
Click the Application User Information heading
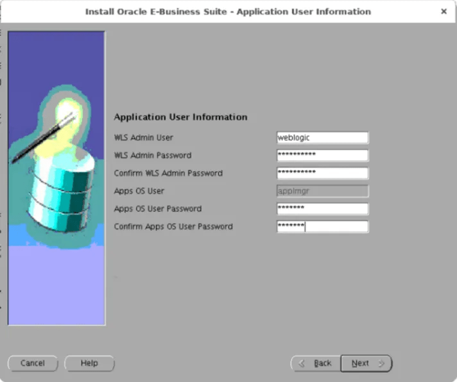pyautogui.click(x=180, y=117)
